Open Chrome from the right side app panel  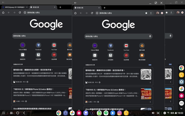(x=181, y=68)
